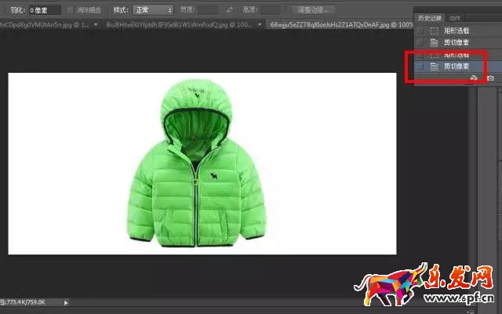
Task: Click the camera icon to create new snapshot
Action: 490,78
